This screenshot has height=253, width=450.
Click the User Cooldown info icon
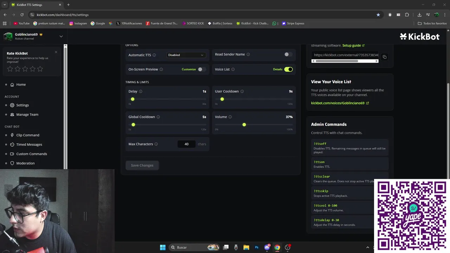tap(242, 91)
